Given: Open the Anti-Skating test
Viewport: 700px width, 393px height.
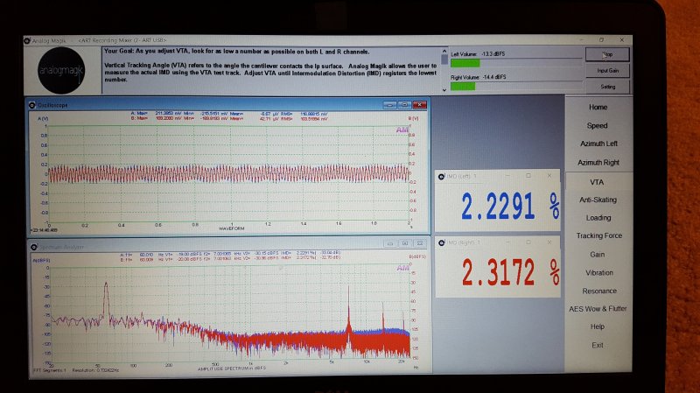Looking at the screenshot, I should (598, 200).
